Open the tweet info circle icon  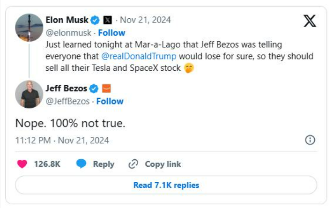(x=310, y=140)
